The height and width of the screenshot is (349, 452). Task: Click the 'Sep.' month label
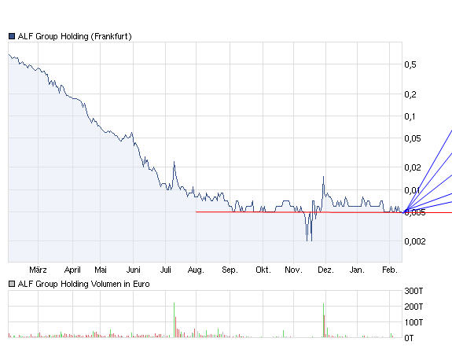point(230,270)
